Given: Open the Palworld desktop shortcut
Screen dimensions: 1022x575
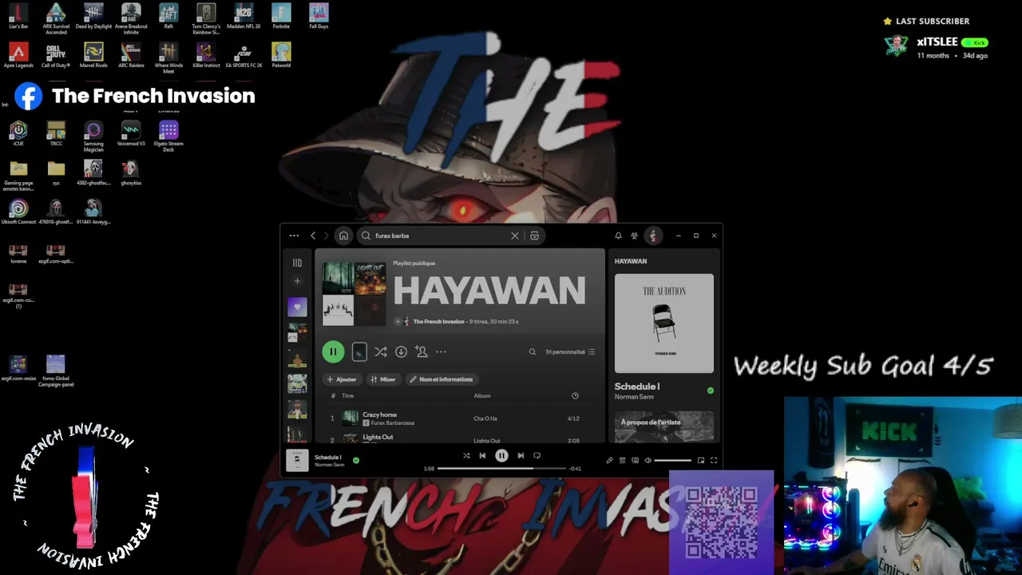Looking at the screenshot, I should coord(281,55).
